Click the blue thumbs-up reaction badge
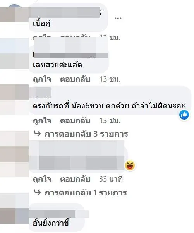 [x=184, y=115]
